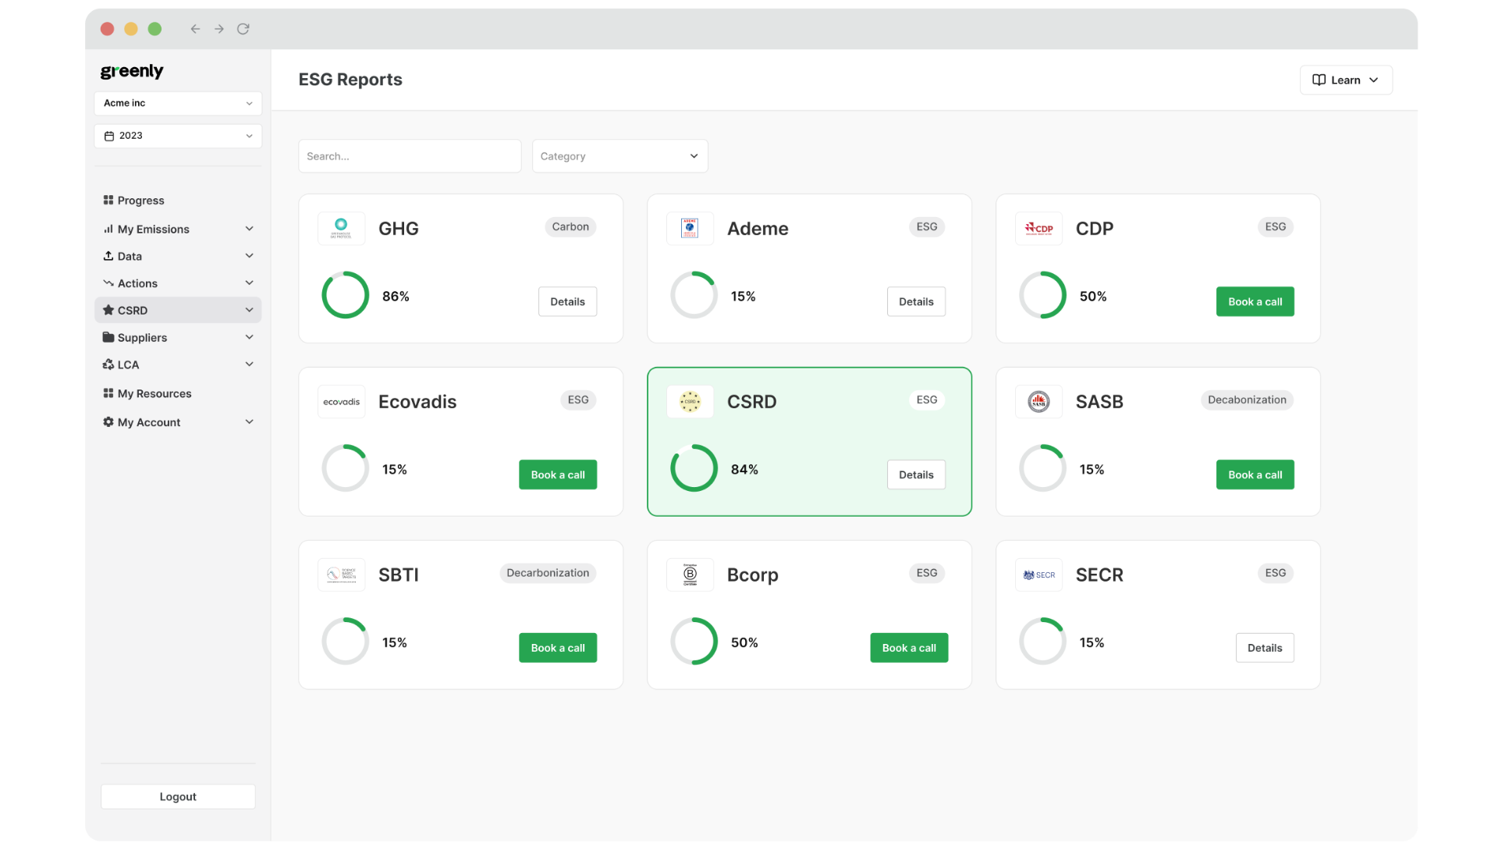Image resolution: width=1498 pixels, height=843 pixels.
Task: Click the My Account gear icon
Action: [x=108, y=421]
